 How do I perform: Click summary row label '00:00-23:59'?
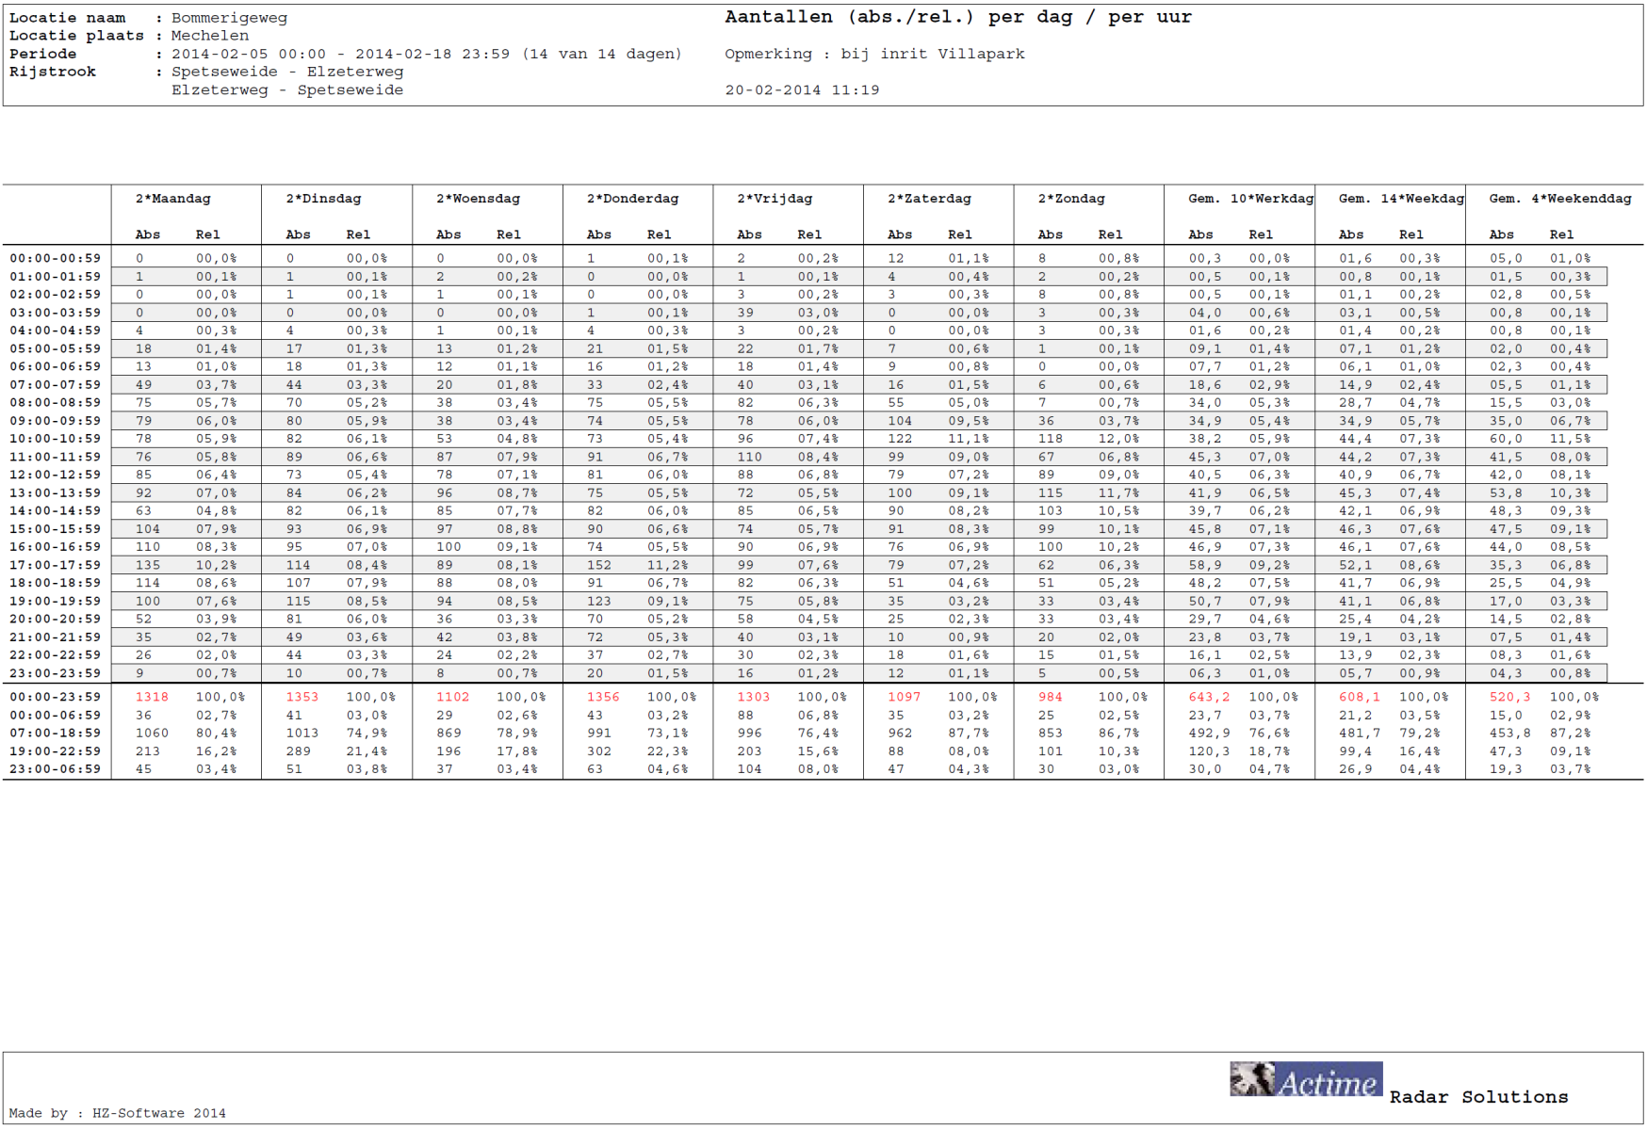[x=55, y=697]
